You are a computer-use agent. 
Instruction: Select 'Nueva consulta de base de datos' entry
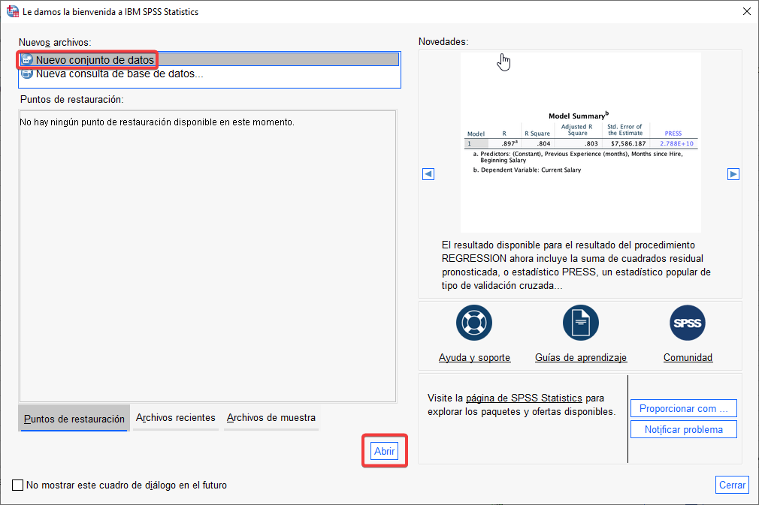coord(119,74)
